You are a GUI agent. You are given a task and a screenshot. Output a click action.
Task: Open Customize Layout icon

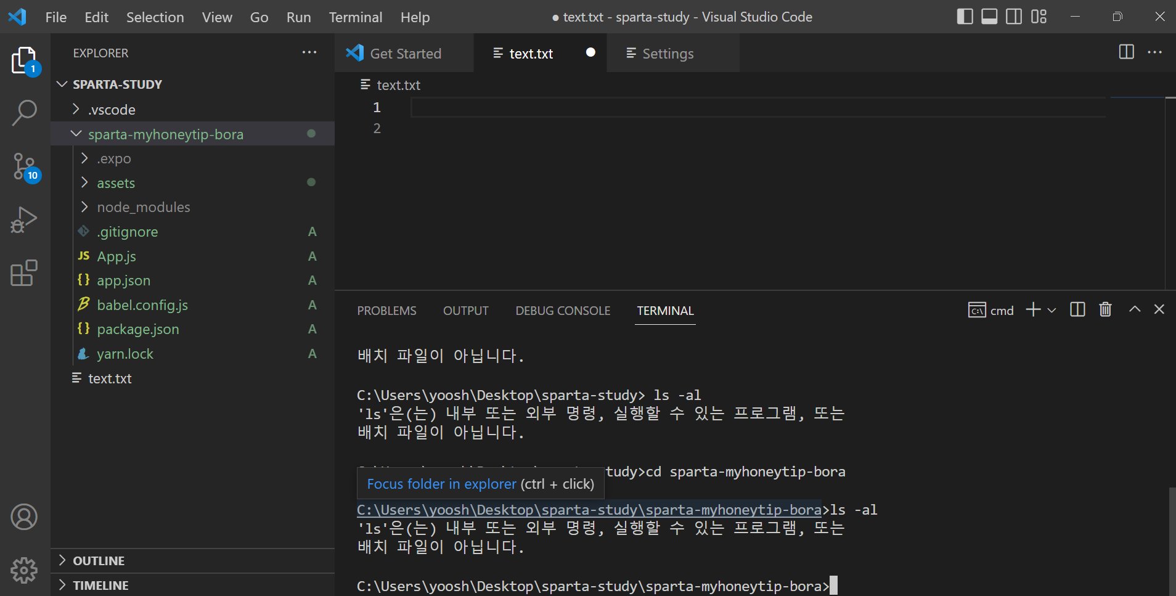1039,17
